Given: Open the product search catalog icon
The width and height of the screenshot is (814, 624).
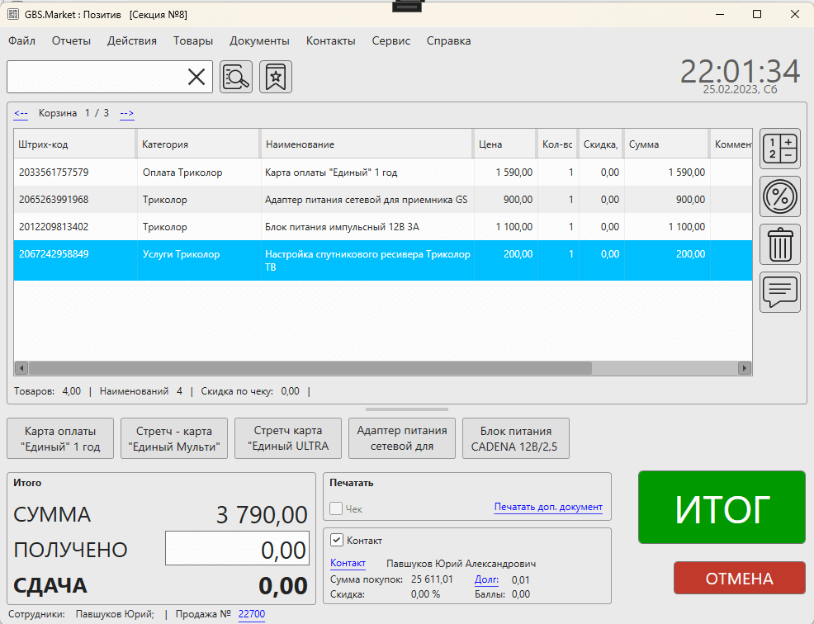Looking at the screenshot, I should (236, 76).
